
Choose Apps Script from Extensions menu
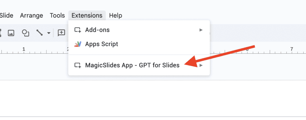point(102,44)
